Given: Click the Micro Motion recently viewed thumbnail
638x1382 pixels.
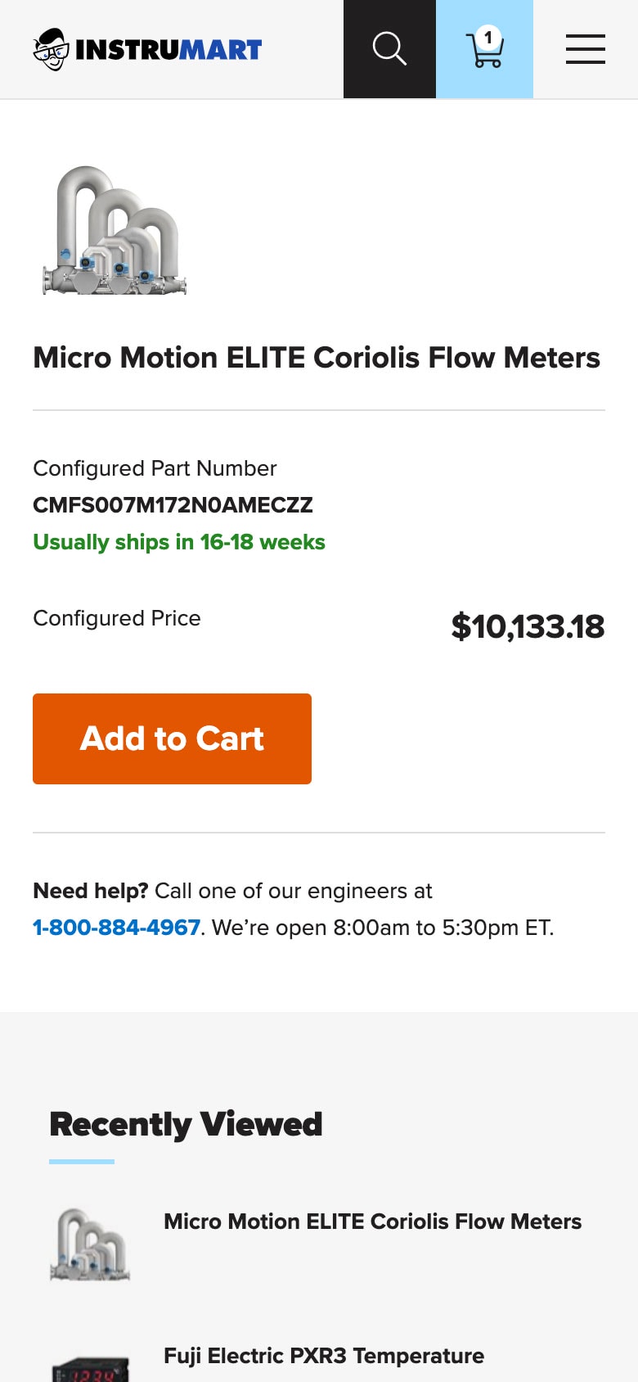Looking at the screenshot, I should [90, 1243].
